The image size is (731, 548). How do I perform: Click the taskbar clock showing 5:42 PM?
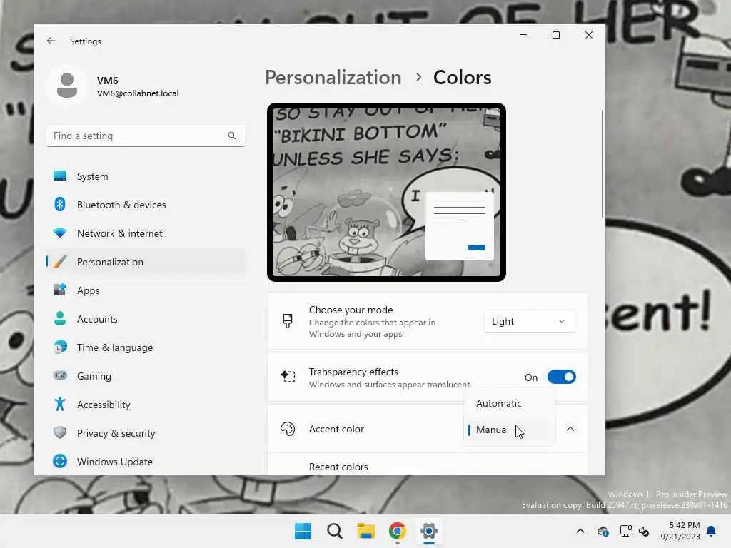point(680,531)
